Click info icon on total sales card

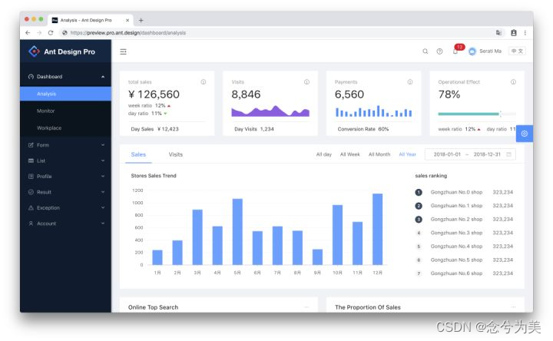(x=204, y=82)
